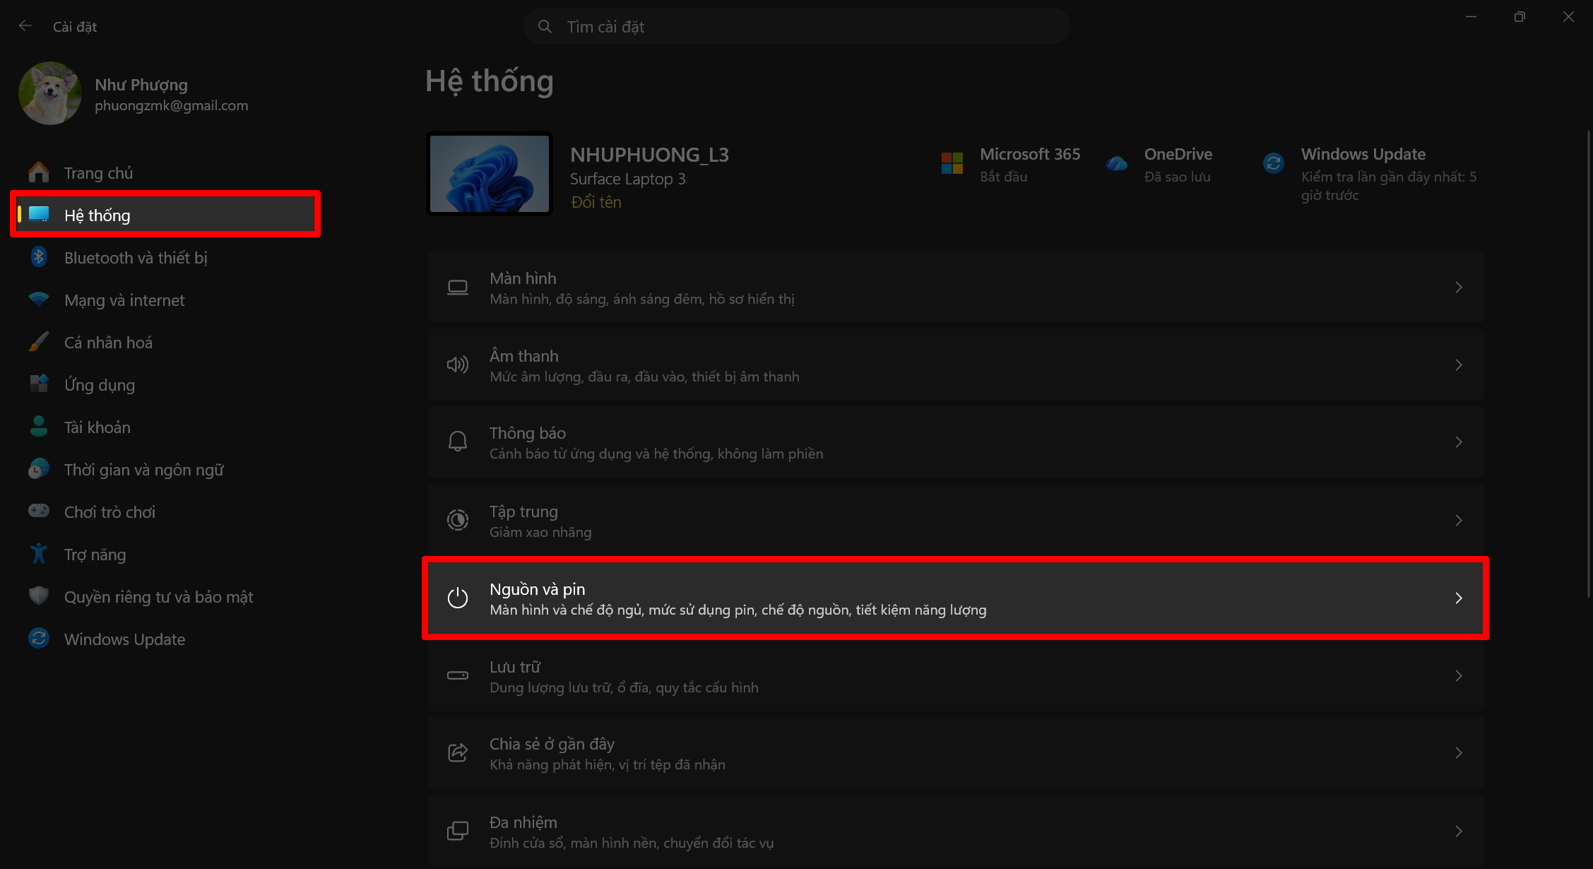Image resolution: width=1593 pixels, height=869 pixels.
Task: Click the Đổi tên link
Action: pos(596,201)
